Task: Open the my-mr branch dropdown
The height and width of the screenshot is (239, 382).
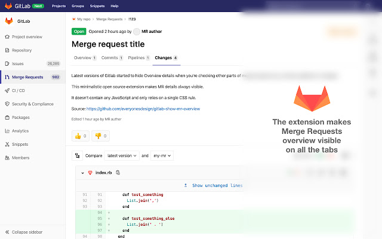Action: (x=162, y=155)
